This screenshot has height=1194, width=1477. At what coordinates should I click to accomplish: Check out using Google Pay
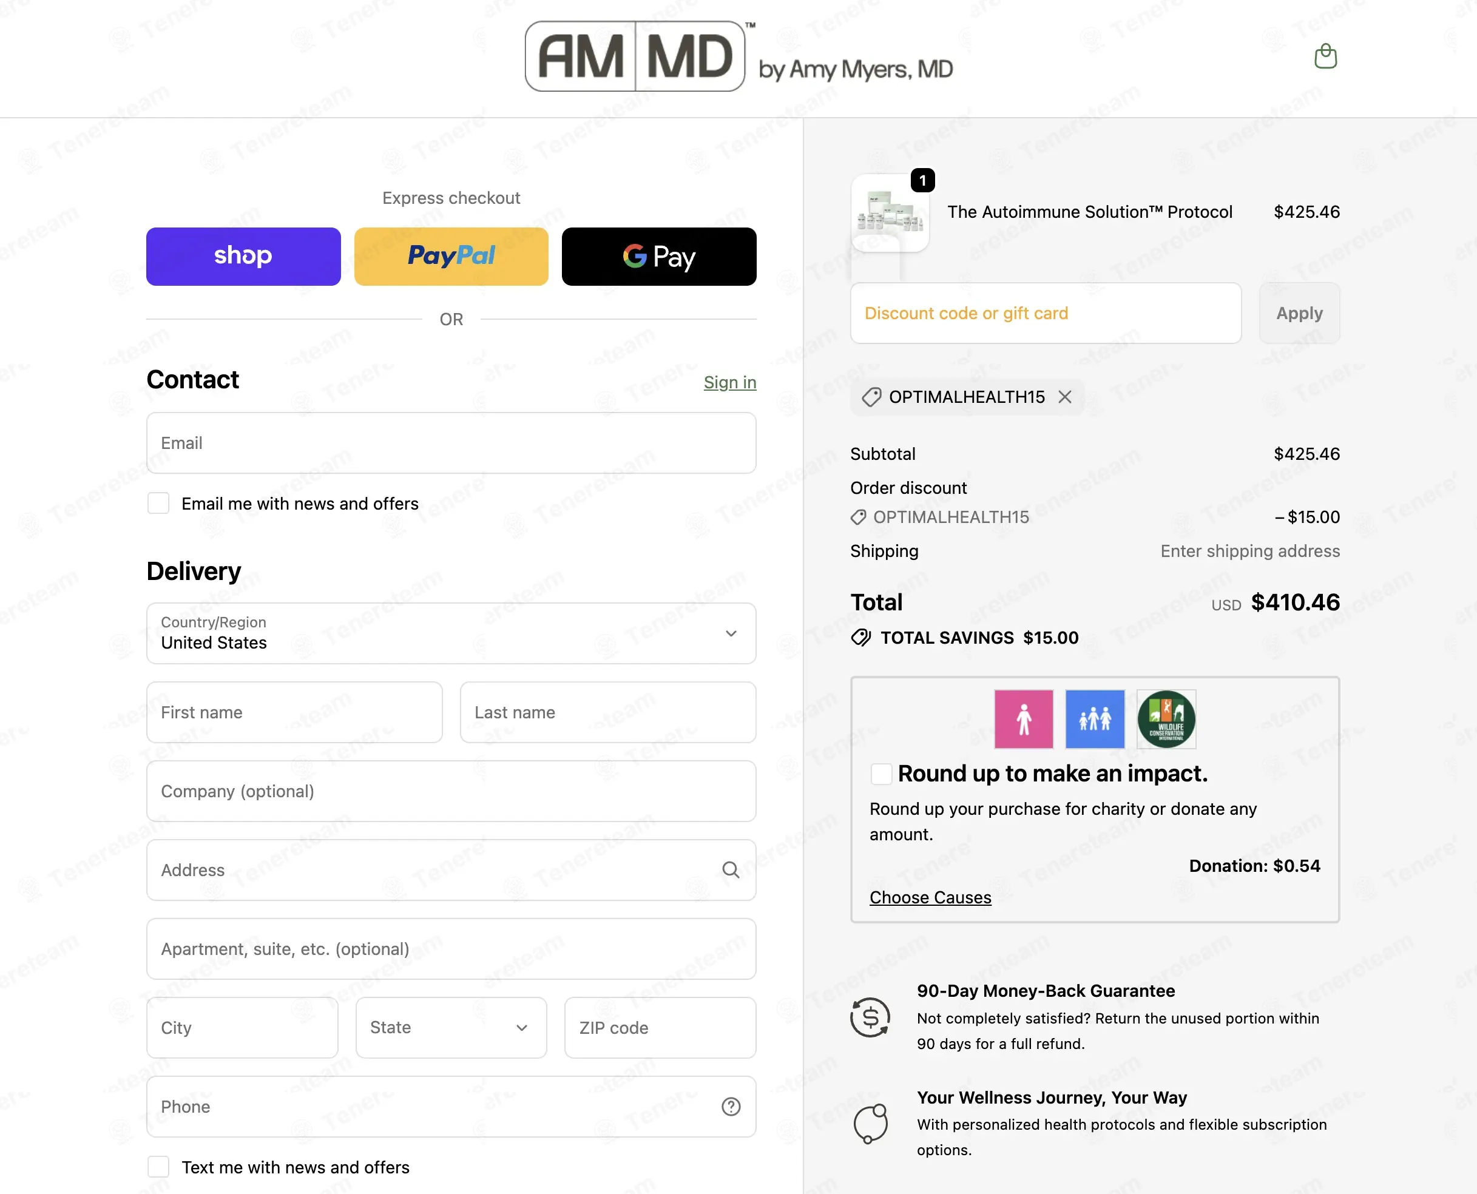click(659, 257)
